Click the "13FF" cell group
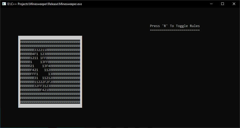This screenshot has width=240, height=128. click(x=44, y=62)
